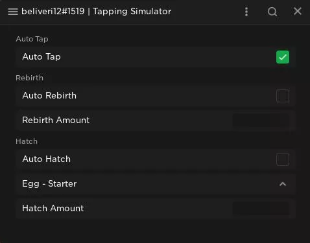This screenshot has height=243, width=310.
Task: Click the Hatch Amount input box
Action: click(261, 209)
